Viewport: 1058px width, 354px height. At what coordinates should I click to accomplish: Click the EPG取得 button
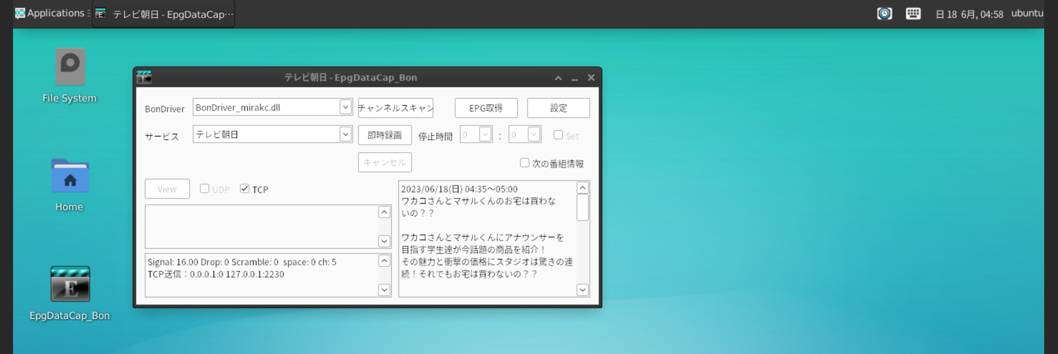tap(486, 108)
